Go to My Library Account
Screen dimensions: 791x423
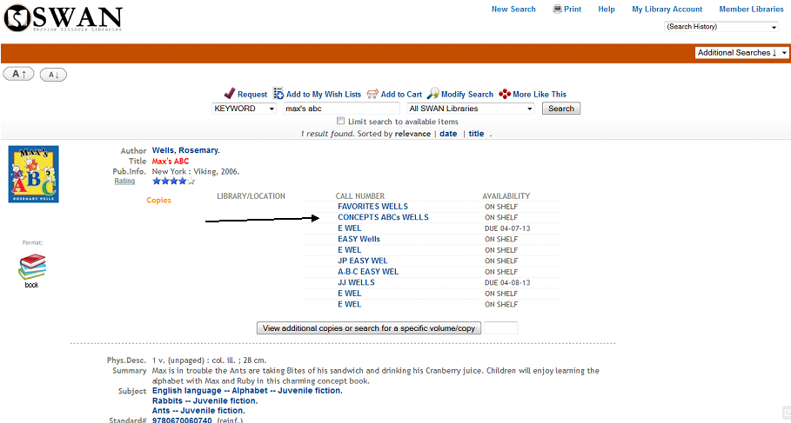click(667, 10)
